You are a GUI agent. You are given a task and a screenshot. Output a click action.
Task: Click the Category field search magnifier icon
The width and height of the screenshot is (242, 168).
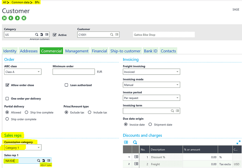(x=37, y=35)
